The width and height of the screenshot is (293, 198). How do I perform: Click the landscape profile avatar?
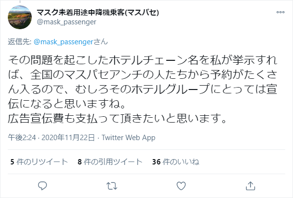[20, 17]
